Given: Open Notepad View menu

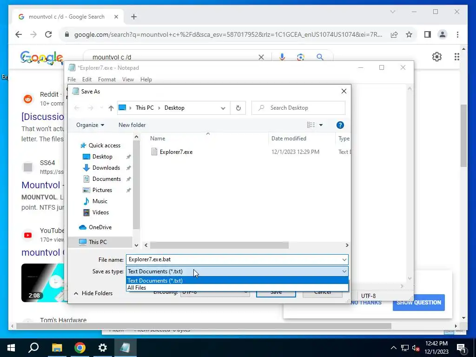Looking at the screenshot, I should click(128, 79).
